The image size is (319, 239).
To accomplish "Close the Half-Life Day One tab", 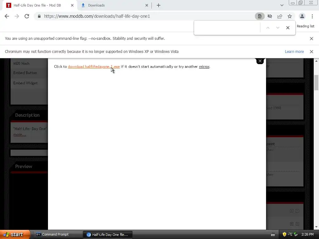I will click(72, 6).
